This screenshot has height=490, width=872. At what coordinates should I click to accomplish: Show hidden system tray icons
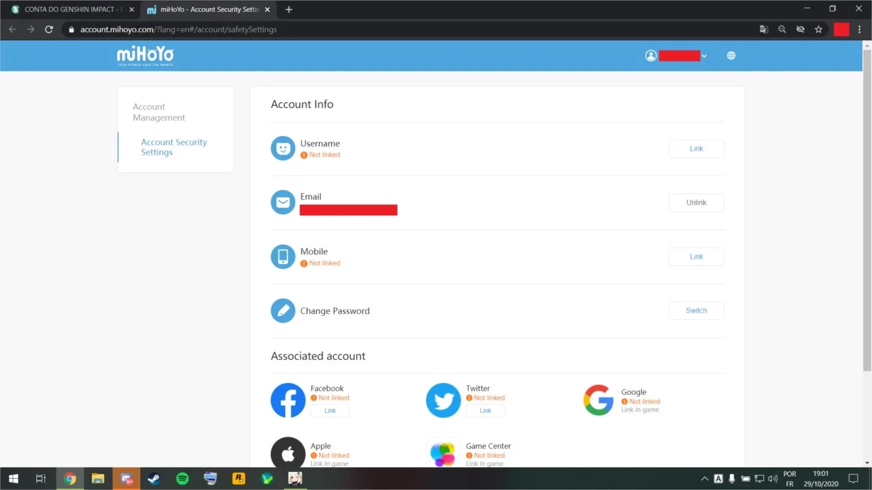(704, 479)
